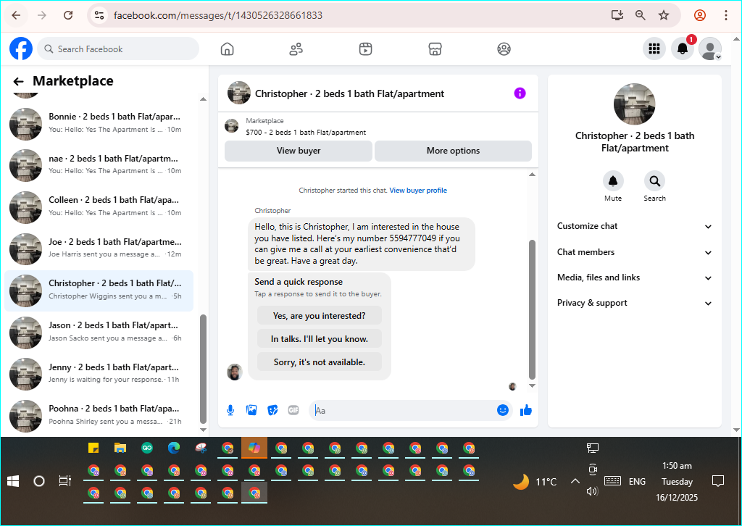Send quick reply 'Sorry, it's not available.'
Image resolution: width=742 pixels, height=526 pixels.
pos(320,362)
